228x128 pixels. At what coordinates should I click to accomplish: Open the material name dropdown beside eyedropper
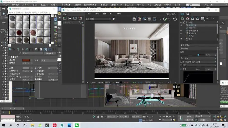click(32, 53)
